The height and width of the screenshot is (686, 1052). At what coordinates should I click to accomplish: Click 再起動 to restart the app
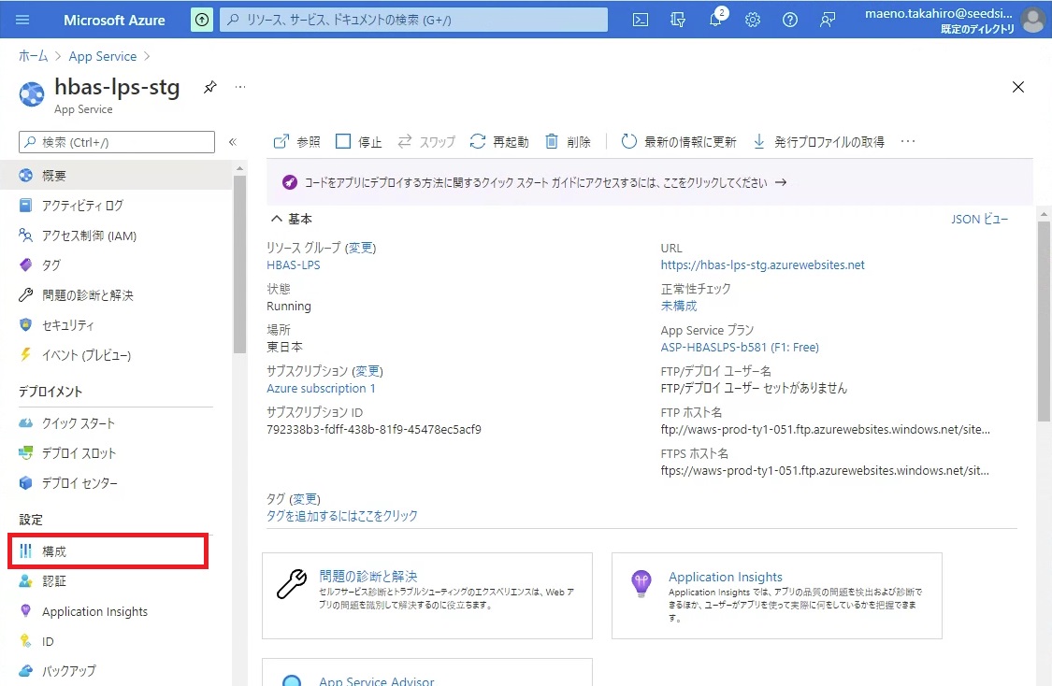499,142
